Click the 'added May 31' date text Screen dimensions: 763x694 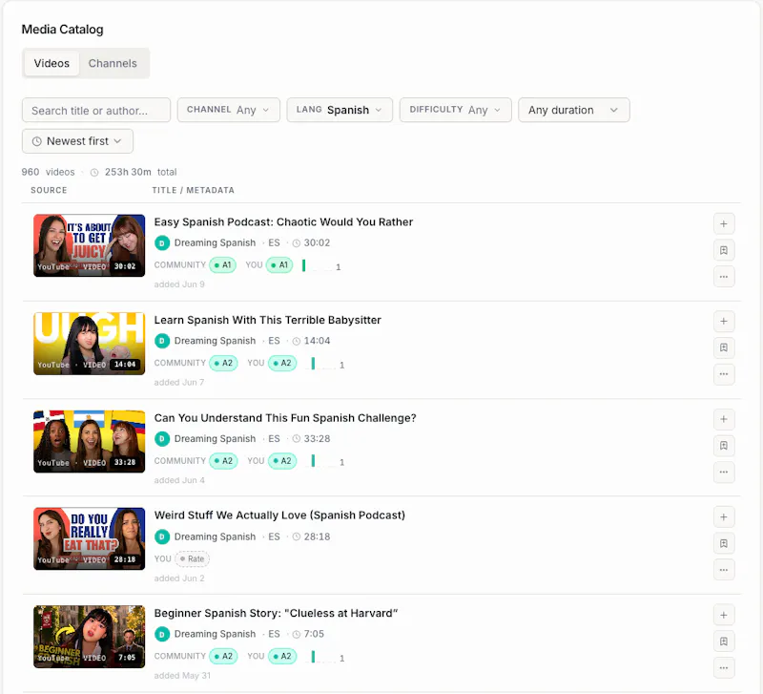[x=182, y=676]
